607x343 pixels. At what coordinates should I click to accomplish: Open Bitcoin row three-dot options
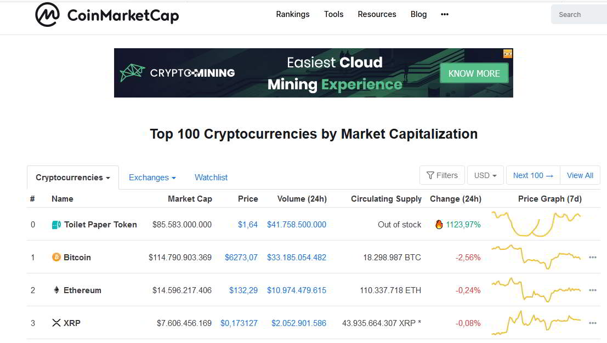point(592,257)
